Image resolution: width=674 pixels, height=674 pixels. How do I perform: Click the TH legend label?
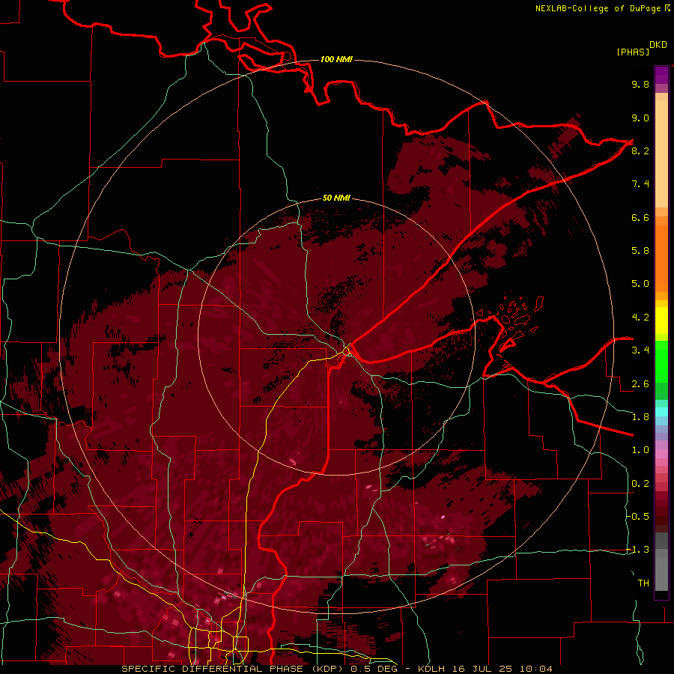[x=643, y=583]
